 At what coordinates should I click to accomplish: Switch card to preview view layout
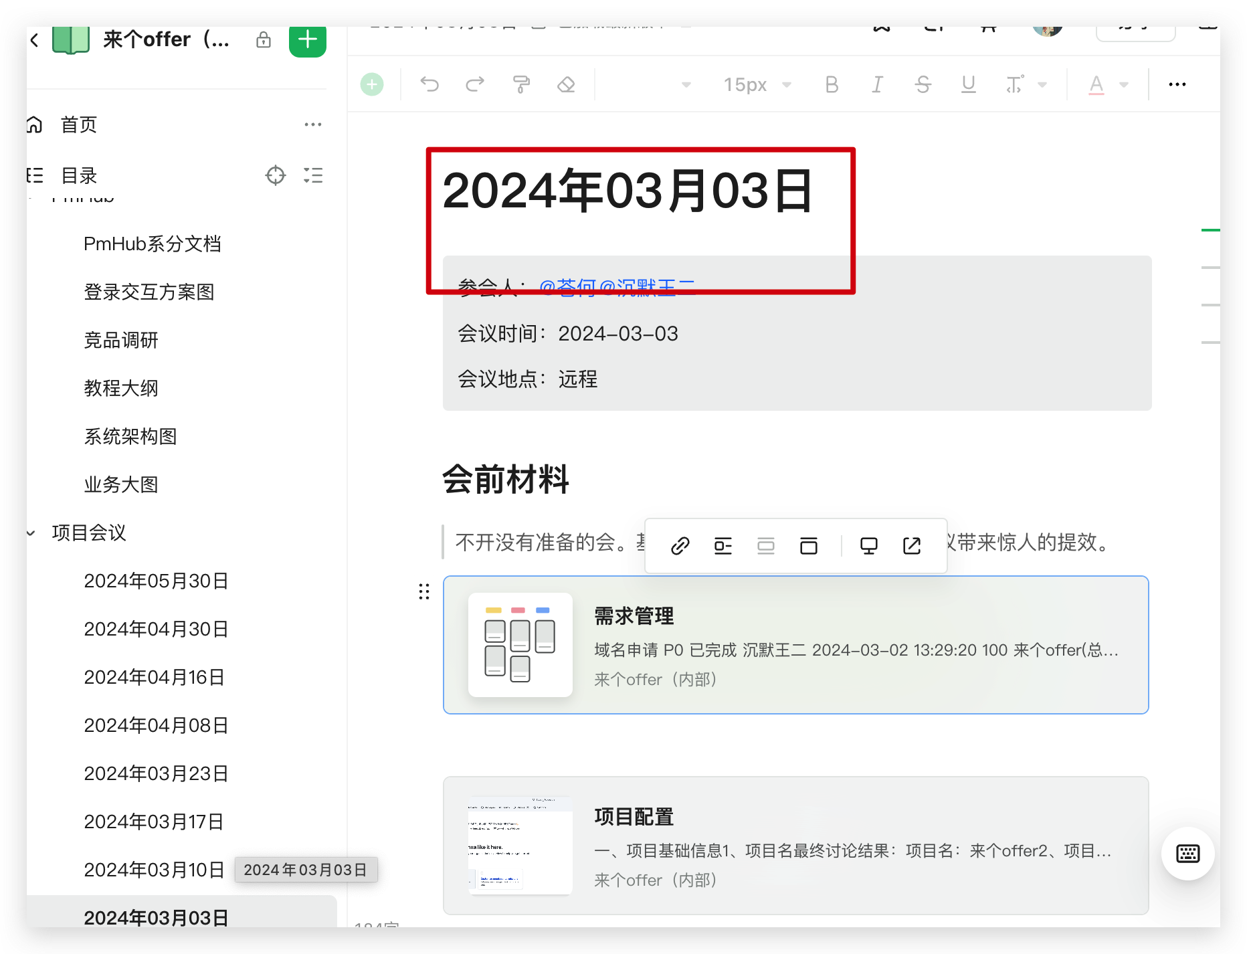809,546
